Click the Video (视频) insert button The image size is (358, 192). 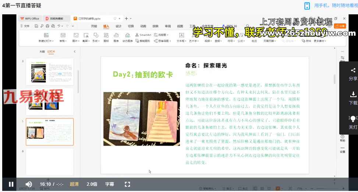pyautogui.click(x=207, y=41)
